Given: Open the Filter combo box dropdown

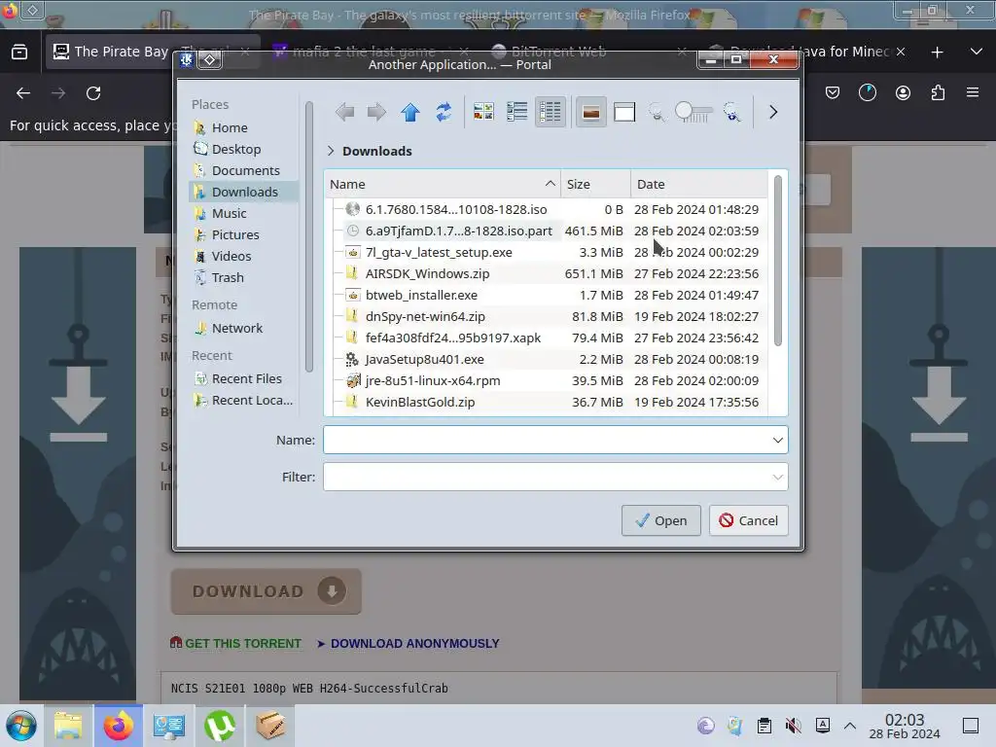Looking at the screenshot, I should point(777,477).
